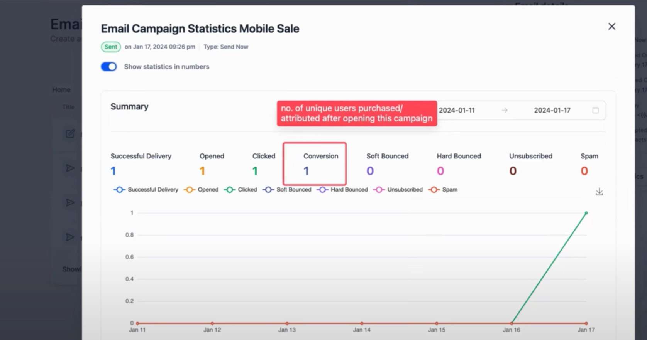The image size is (647, 340).
Task: Click the Conversion statistic card
Action: click(314, 164)
